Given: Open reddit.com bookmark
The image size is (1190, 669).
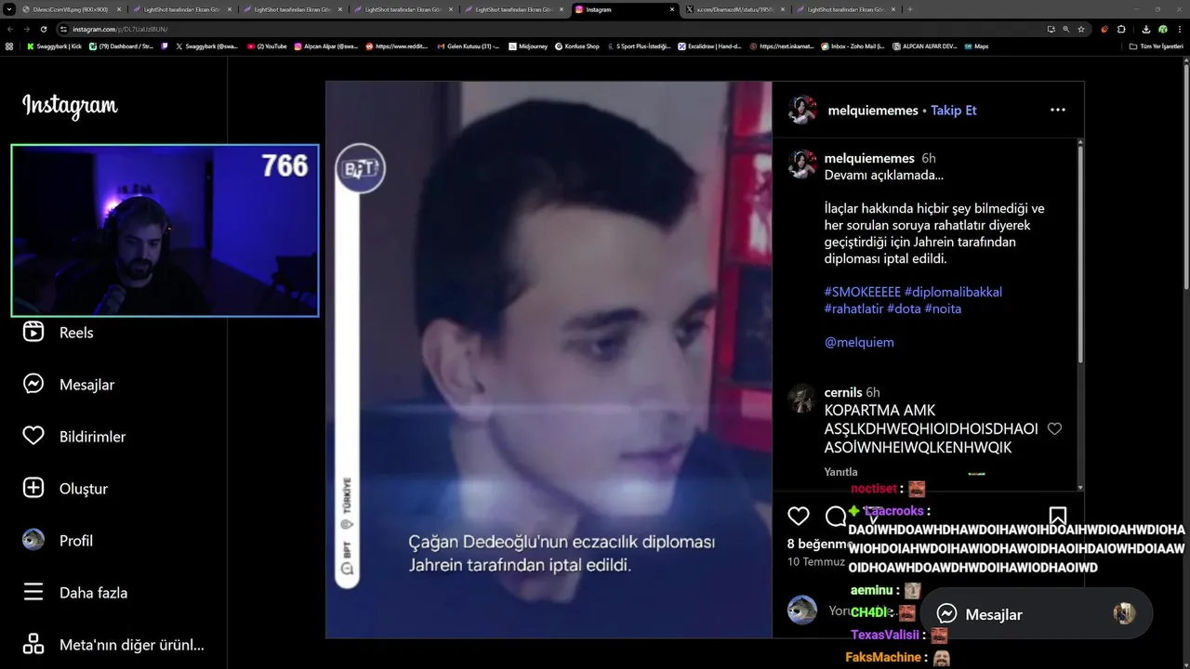Looking at the screenshot, I should point(398,46).
